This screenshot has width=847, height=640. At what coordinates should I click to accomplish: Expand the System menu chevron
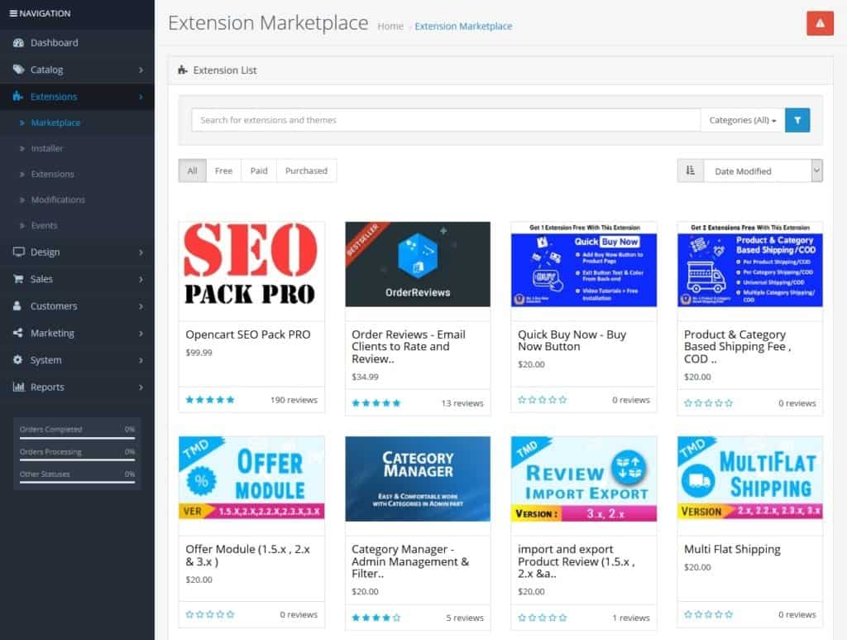point(141,360)
